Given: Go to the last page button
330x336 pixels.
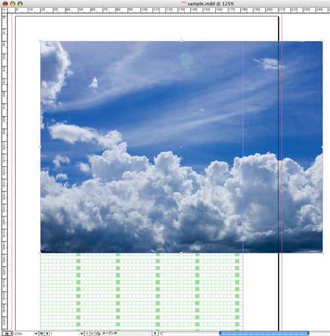Looking at the screenshot, I should [92, 333].
